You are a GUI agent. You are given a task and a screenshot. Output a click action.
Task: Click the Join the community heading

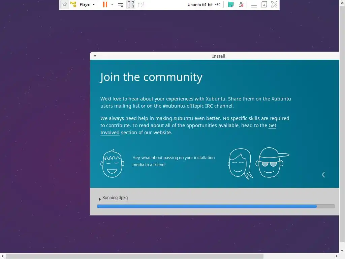151,77
